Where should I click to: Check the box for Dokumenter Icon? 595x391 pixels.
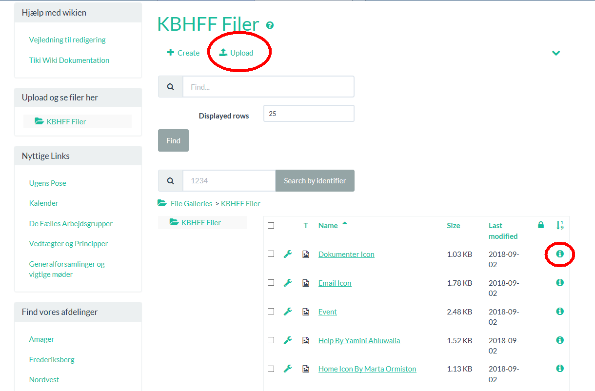click(x=271, y=254)
